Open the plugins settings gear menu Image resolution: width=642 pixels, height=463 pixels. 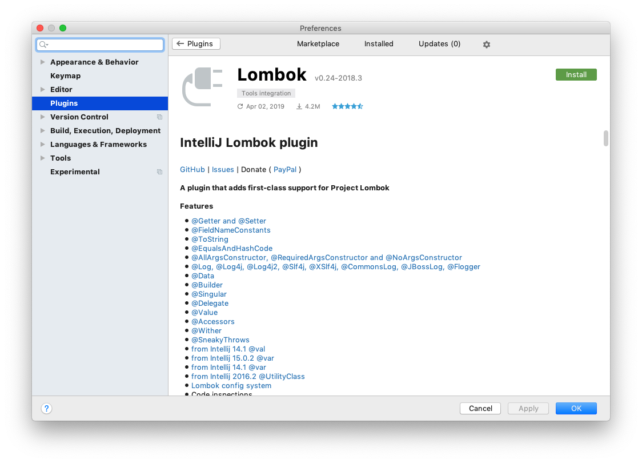pyautogui.click(x=487, y=44)
